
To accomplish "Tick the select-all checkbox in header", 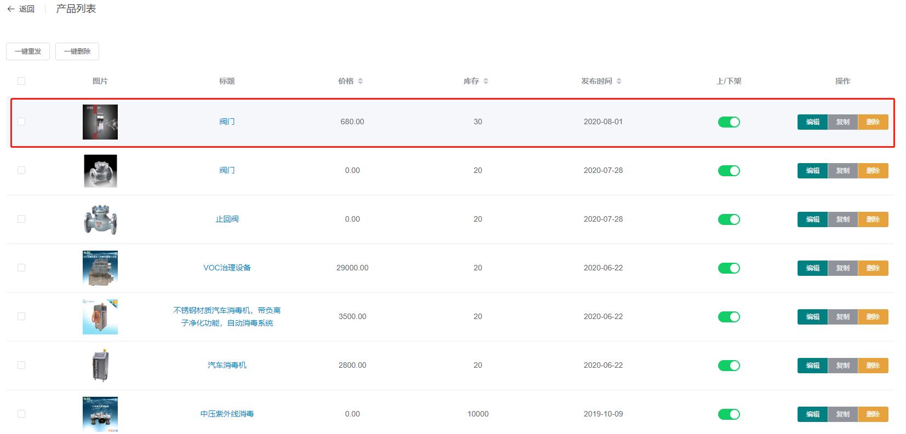I will point(21,81).
